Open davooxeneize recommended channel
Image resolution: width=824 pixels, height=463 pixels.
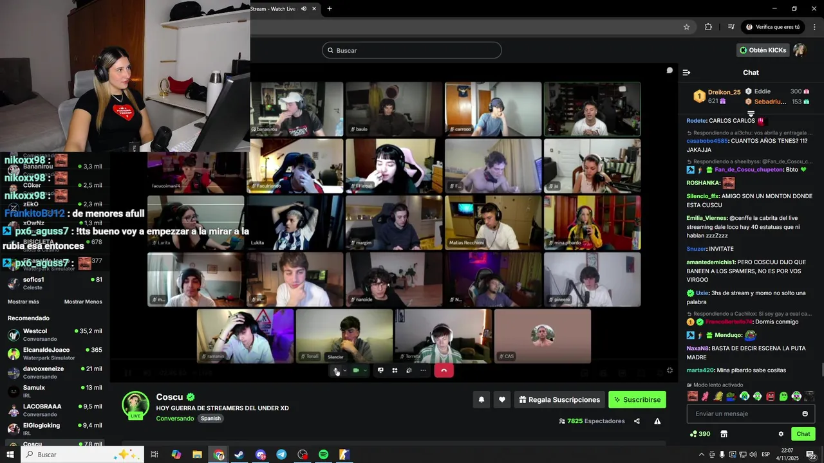click(55, 372)
